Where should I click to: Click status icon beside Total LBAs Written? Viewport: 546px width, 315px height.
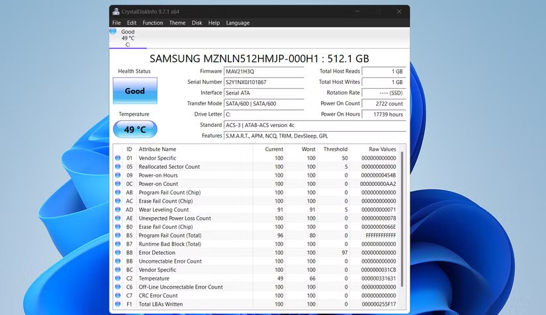(x=118, y=304)
